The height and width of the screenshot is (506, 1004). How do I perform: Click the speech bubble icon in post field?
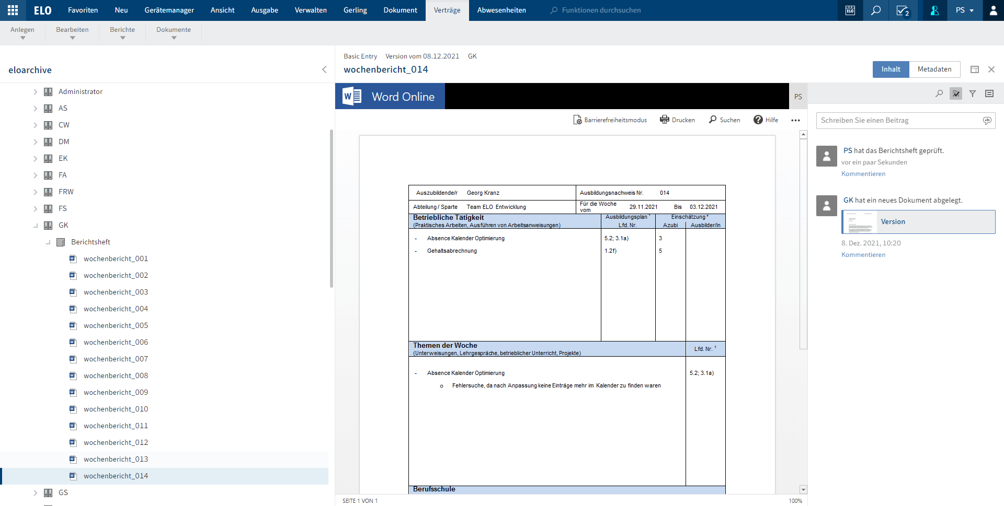click(987, 121)
